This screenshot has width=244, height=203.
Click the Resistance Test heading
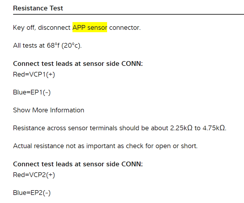pyautogui.click(x=38, y=8)
